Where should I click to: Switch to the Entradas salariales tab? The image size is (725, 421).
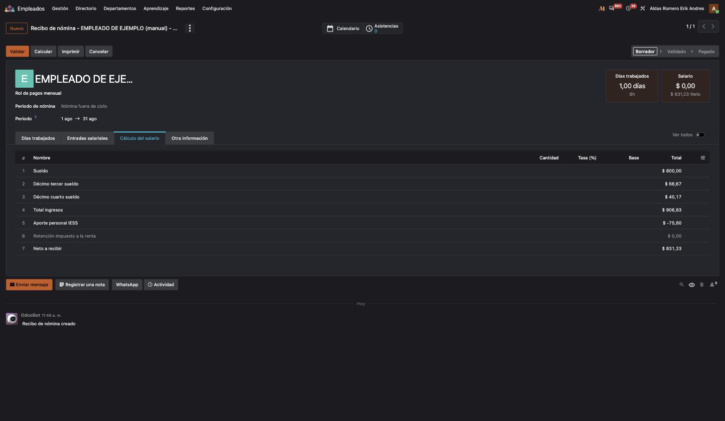point(87,138)
